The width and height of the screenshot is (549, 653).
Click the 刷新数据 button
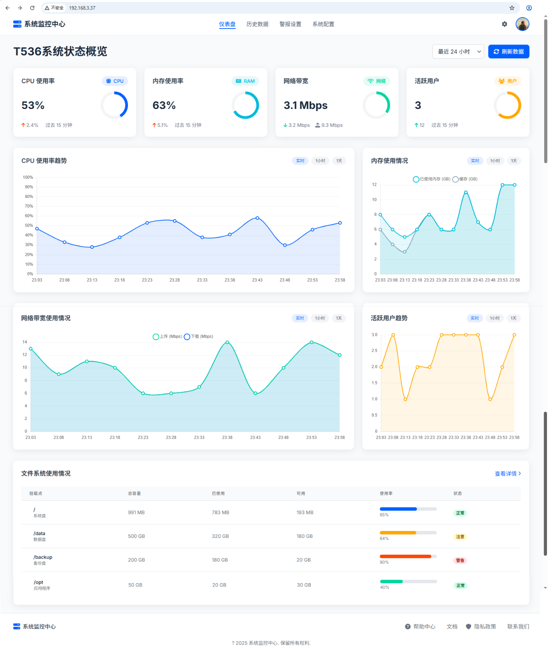point(509,52)
